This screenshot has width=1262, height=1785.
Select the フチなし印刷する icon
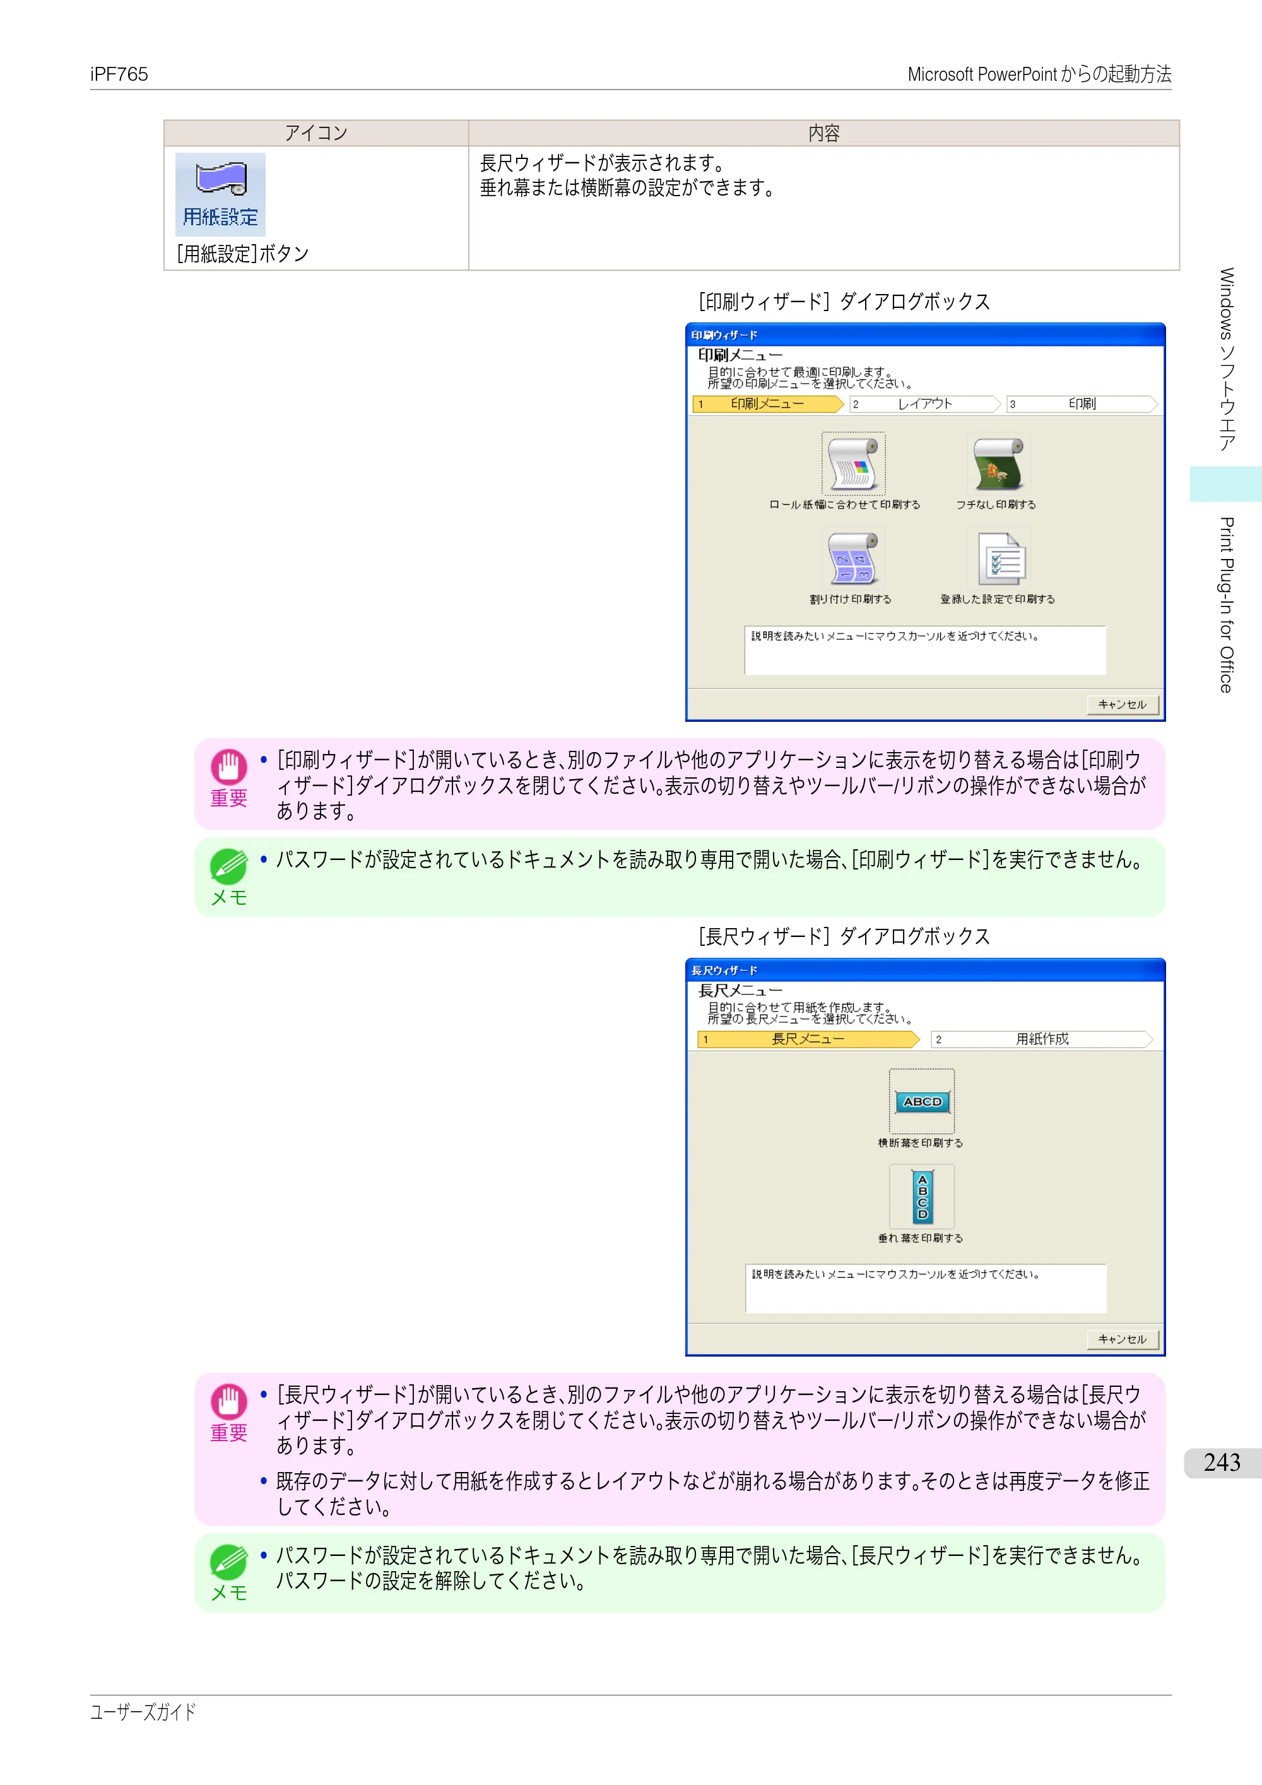pyautogui.click(x=998, y=464)
